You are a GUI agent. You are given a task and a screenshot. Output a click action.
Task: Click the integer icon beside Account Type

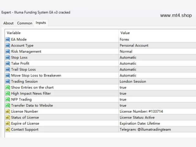8,46
